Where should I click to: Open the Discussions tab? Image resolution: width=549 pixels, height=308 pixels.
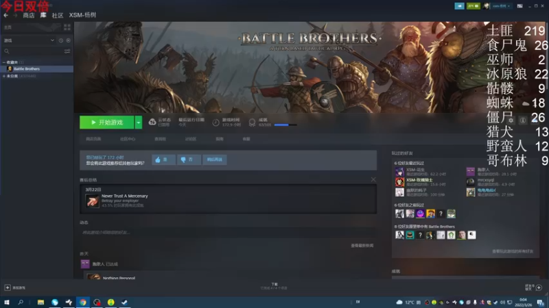coord(191,139)
